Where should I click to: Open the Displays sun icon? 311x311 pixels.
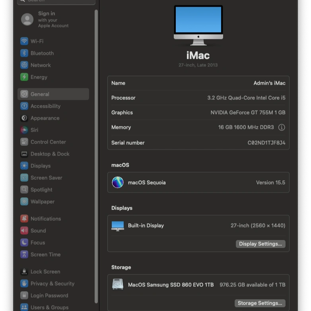[24, 166]
